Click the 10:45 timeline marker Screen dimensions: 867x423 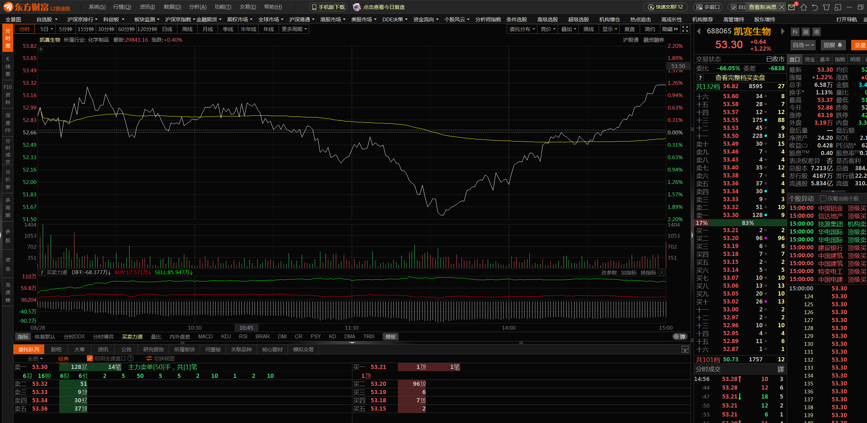pos(246,328)
